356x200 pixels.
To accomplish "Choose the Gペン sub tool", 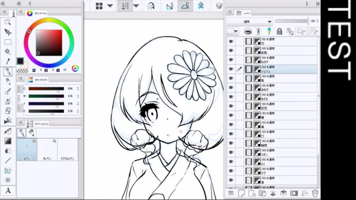I will click(27, 150).
